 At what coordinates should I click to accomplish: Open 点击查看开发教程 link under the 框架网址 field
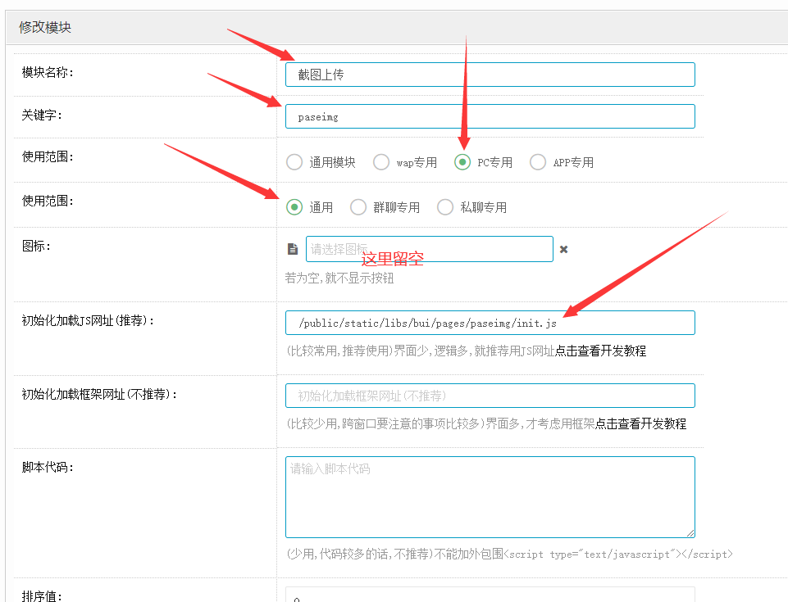640,423
